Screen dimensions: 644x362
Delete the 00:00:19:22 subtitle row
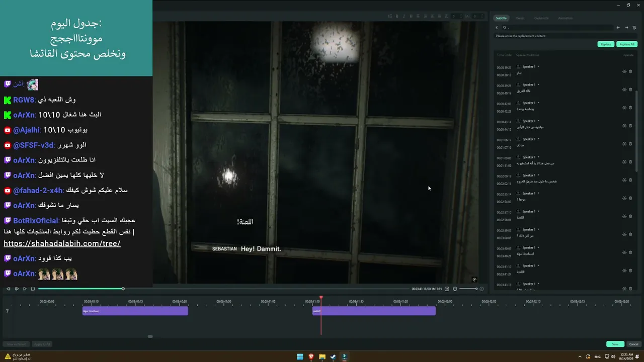tap(630, 71)
